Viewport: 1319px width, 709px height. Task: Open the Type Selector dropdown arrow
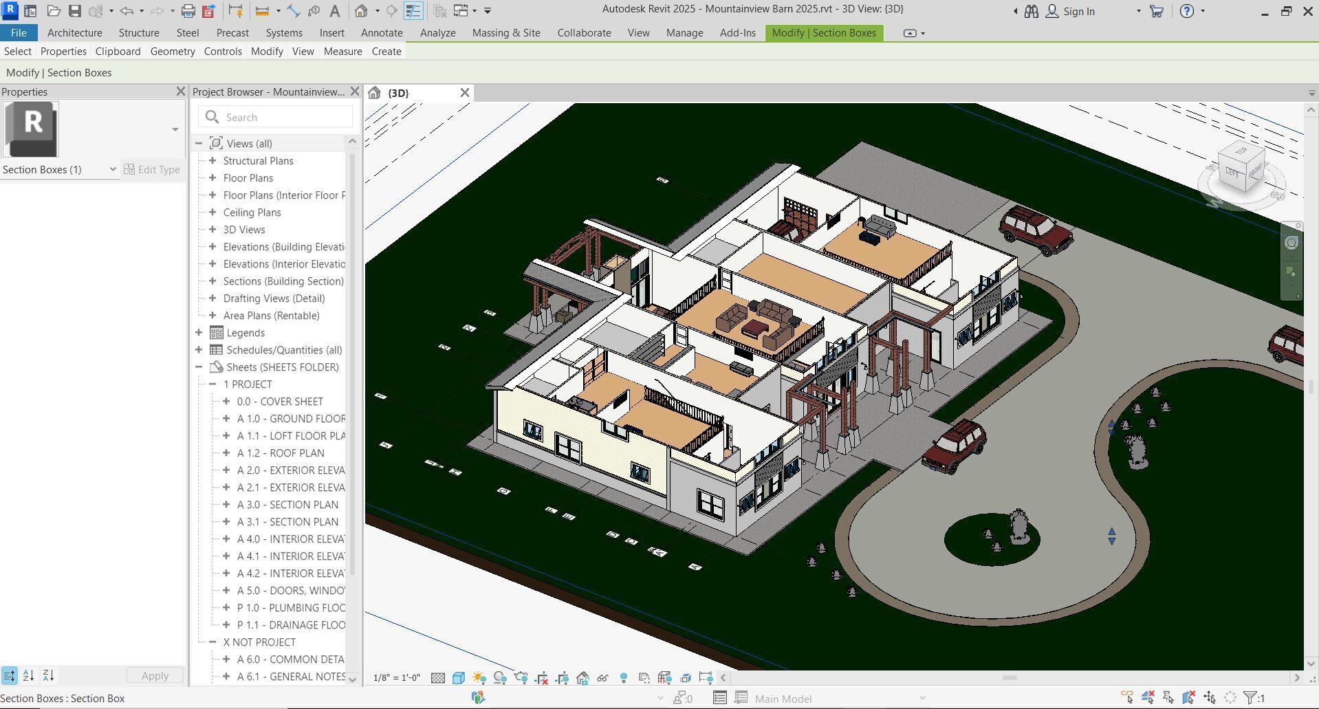(175, 129)
